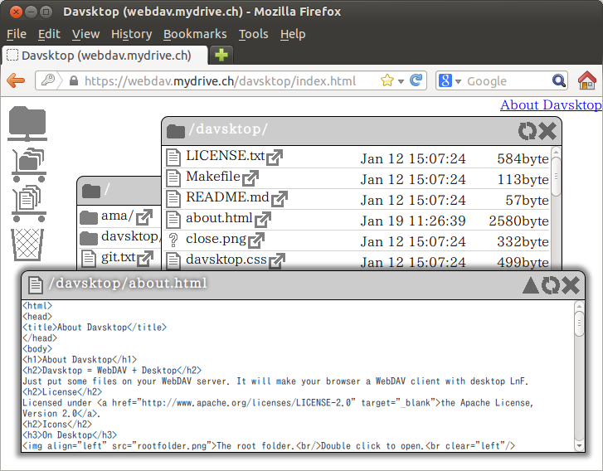This screenshot has width=603, height=471.
Task: Click the cut cart icon in sidebar
Action: (27, 164)
